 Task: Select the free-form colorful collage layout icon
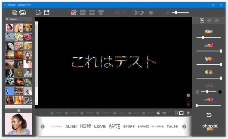(x=74, y=13)
